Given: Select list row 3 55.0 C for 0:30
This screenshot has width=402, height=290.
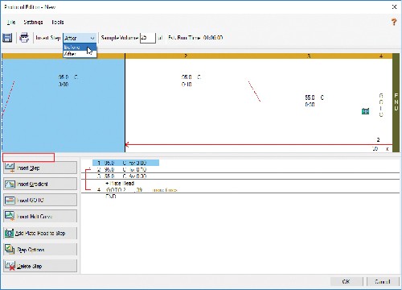Looking at the screenshot, I should (x=122, y=176).
